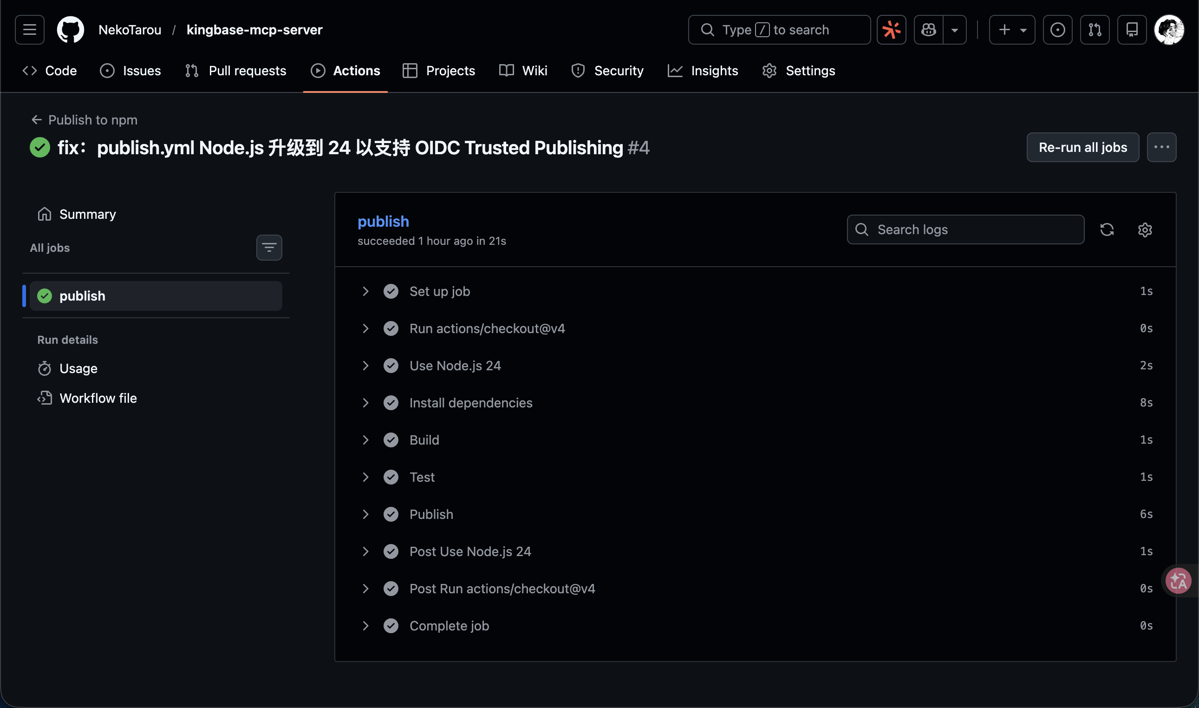Click the translate floating icon

(x=1178, y=580)
